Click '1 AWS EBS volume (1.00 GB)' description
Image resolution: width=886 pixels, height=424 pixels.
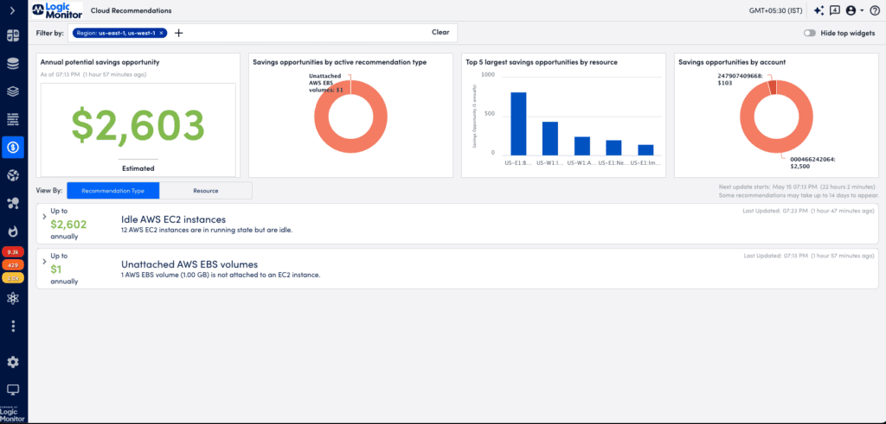pyautogui.click(x=221, y=275)
